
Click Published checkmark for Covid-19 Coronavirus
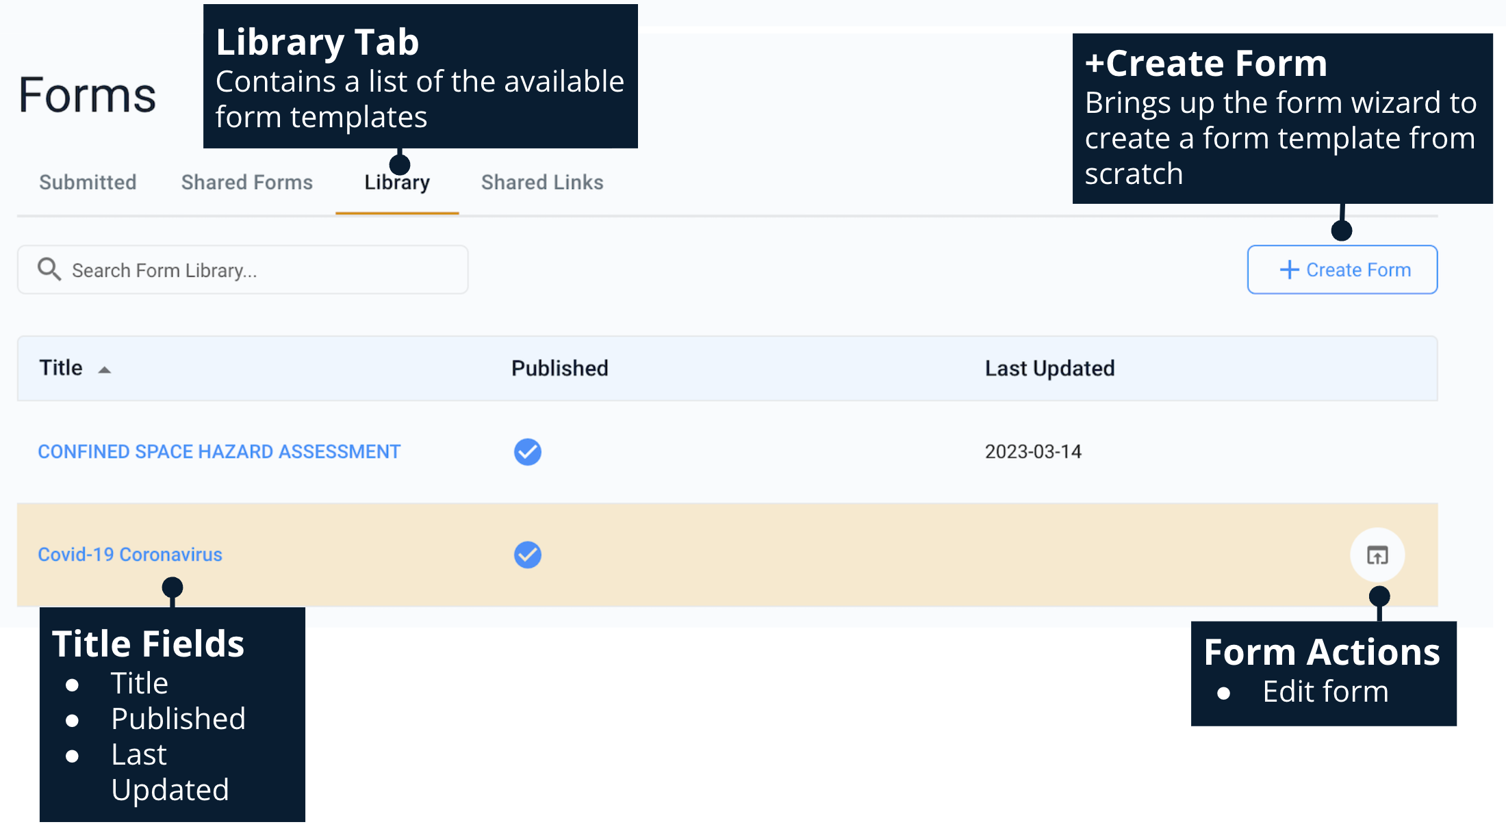(527, 555)
